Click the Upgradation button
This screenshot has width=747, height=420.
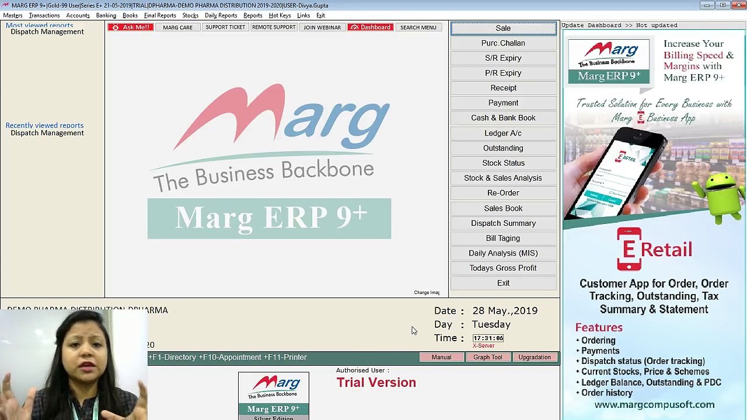tap(535, 357)
